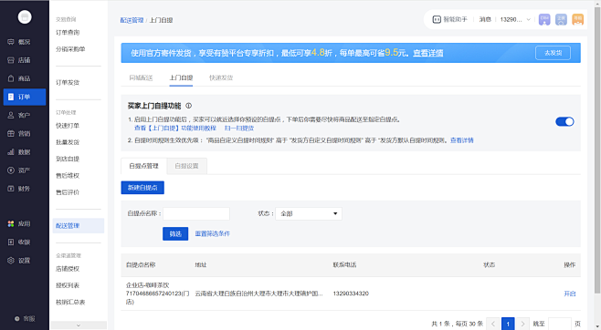The width and height of the screenshot is (601, 330).
Task: Click the 扫一扫提货 link
Action: pos(239,129)
